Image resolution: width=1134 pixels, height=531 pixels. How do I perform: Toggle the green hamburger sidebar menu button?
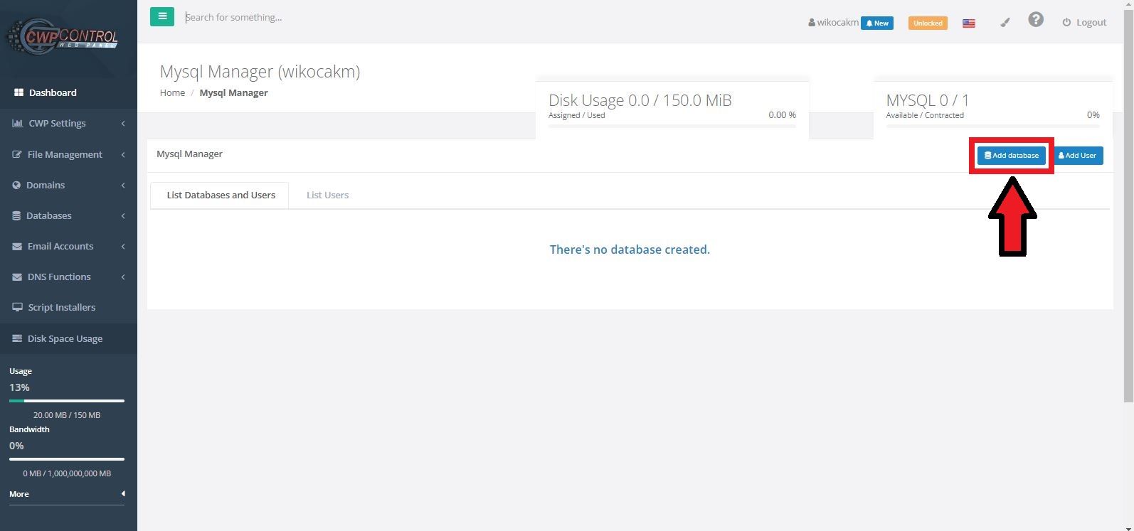(162, 16)
